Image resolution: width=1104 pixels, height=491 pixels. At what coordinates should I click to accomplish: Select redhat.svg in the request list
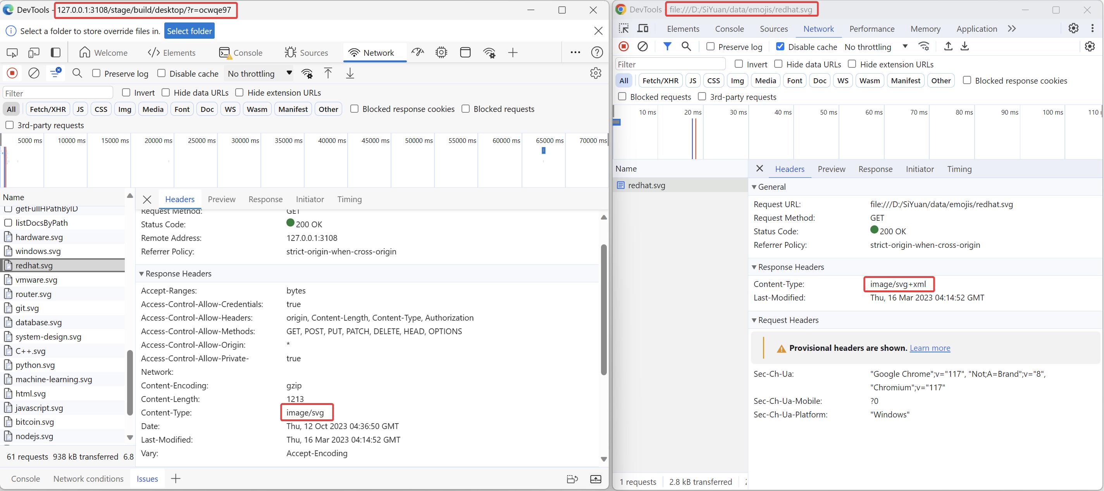647,185
